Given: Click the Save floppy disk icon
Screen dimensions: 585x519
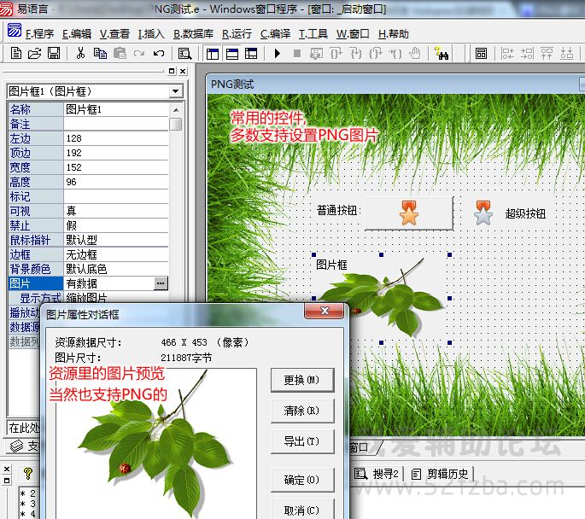Looking at the screenshot, I should 54,53.
